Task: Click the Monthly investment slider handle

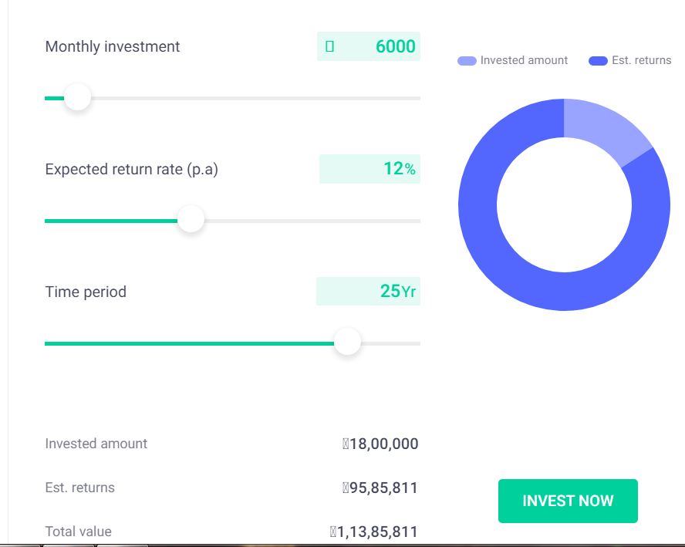Action: (x=77, y=98)
